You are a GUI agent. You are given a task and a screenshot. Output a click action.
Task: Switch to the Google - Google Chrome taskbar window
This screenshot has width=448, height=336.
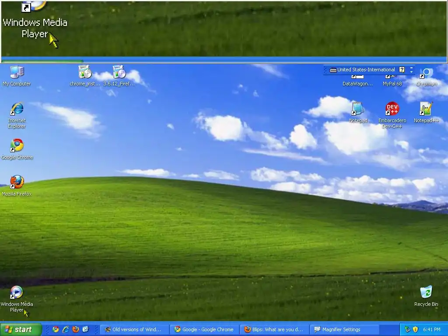205,329
